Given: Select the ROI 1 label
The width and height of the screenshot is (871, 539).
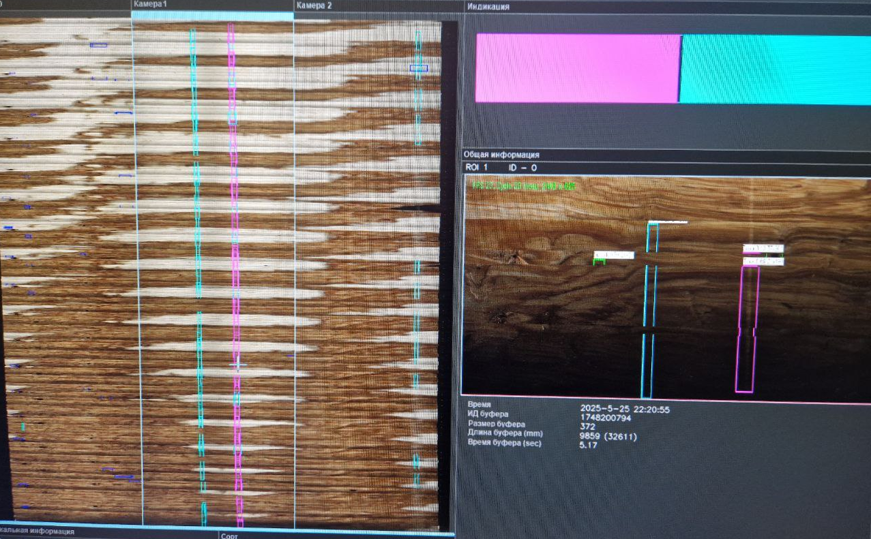Looking at the screenshot, I should [476, 167].
